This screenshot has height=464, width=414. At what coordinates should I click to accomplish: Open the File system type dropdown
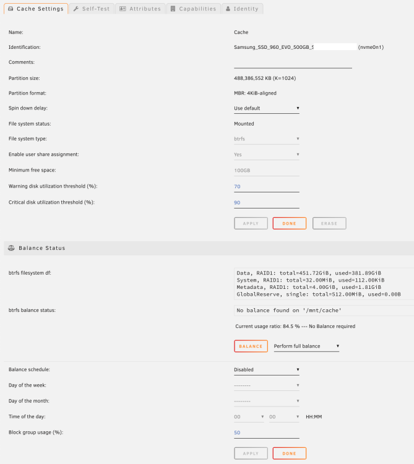(x=267, y=139)
